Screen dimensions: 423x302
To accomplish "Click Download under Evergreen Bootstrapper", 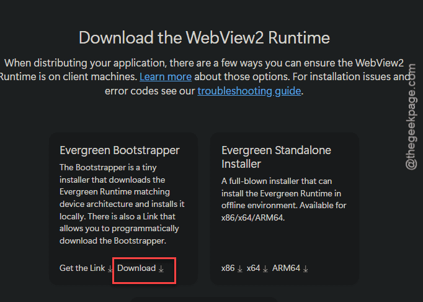I will [141, 268].
